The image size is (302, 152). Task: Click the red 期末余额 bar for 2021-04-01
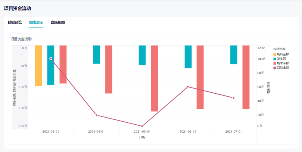[108, 69]
